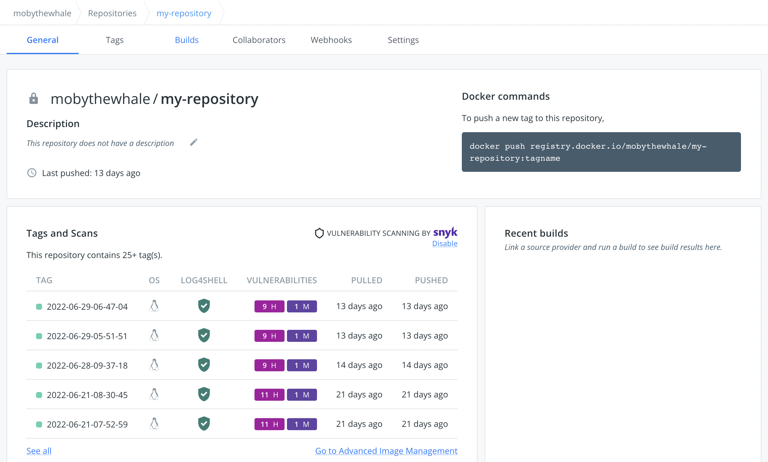Click the Snyk logo
The image size is (768, 462).
pos(445,232)
